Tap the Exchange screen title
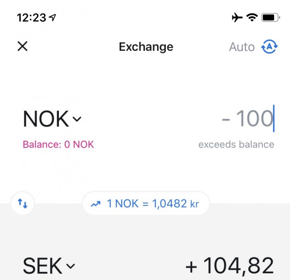Viewport: 290px width, 280px height. click(x=146, y=47)
